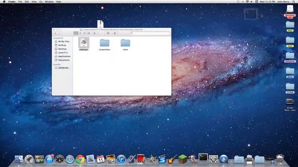Screen dimensions: 298x167
Task: Launch iTunes music note icon
Action: tap(121, 159)
